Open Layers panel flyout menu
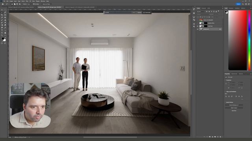 coord(222,8)
